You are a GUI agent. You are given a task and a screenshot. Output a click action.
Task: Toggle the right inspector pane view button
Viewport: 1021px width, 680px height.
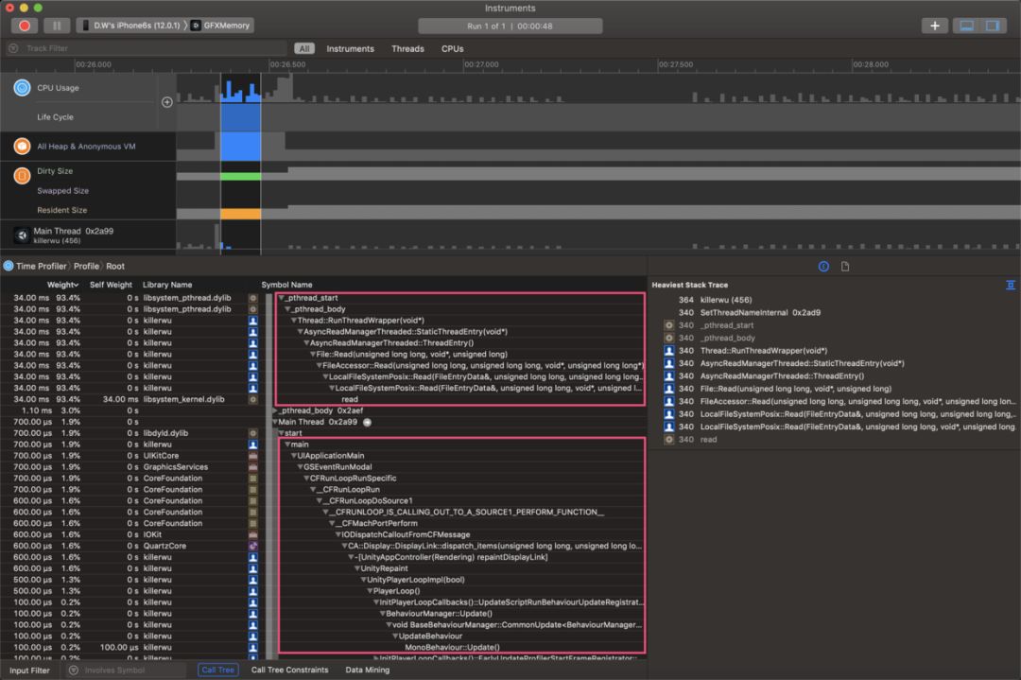(x=993, y=26)
